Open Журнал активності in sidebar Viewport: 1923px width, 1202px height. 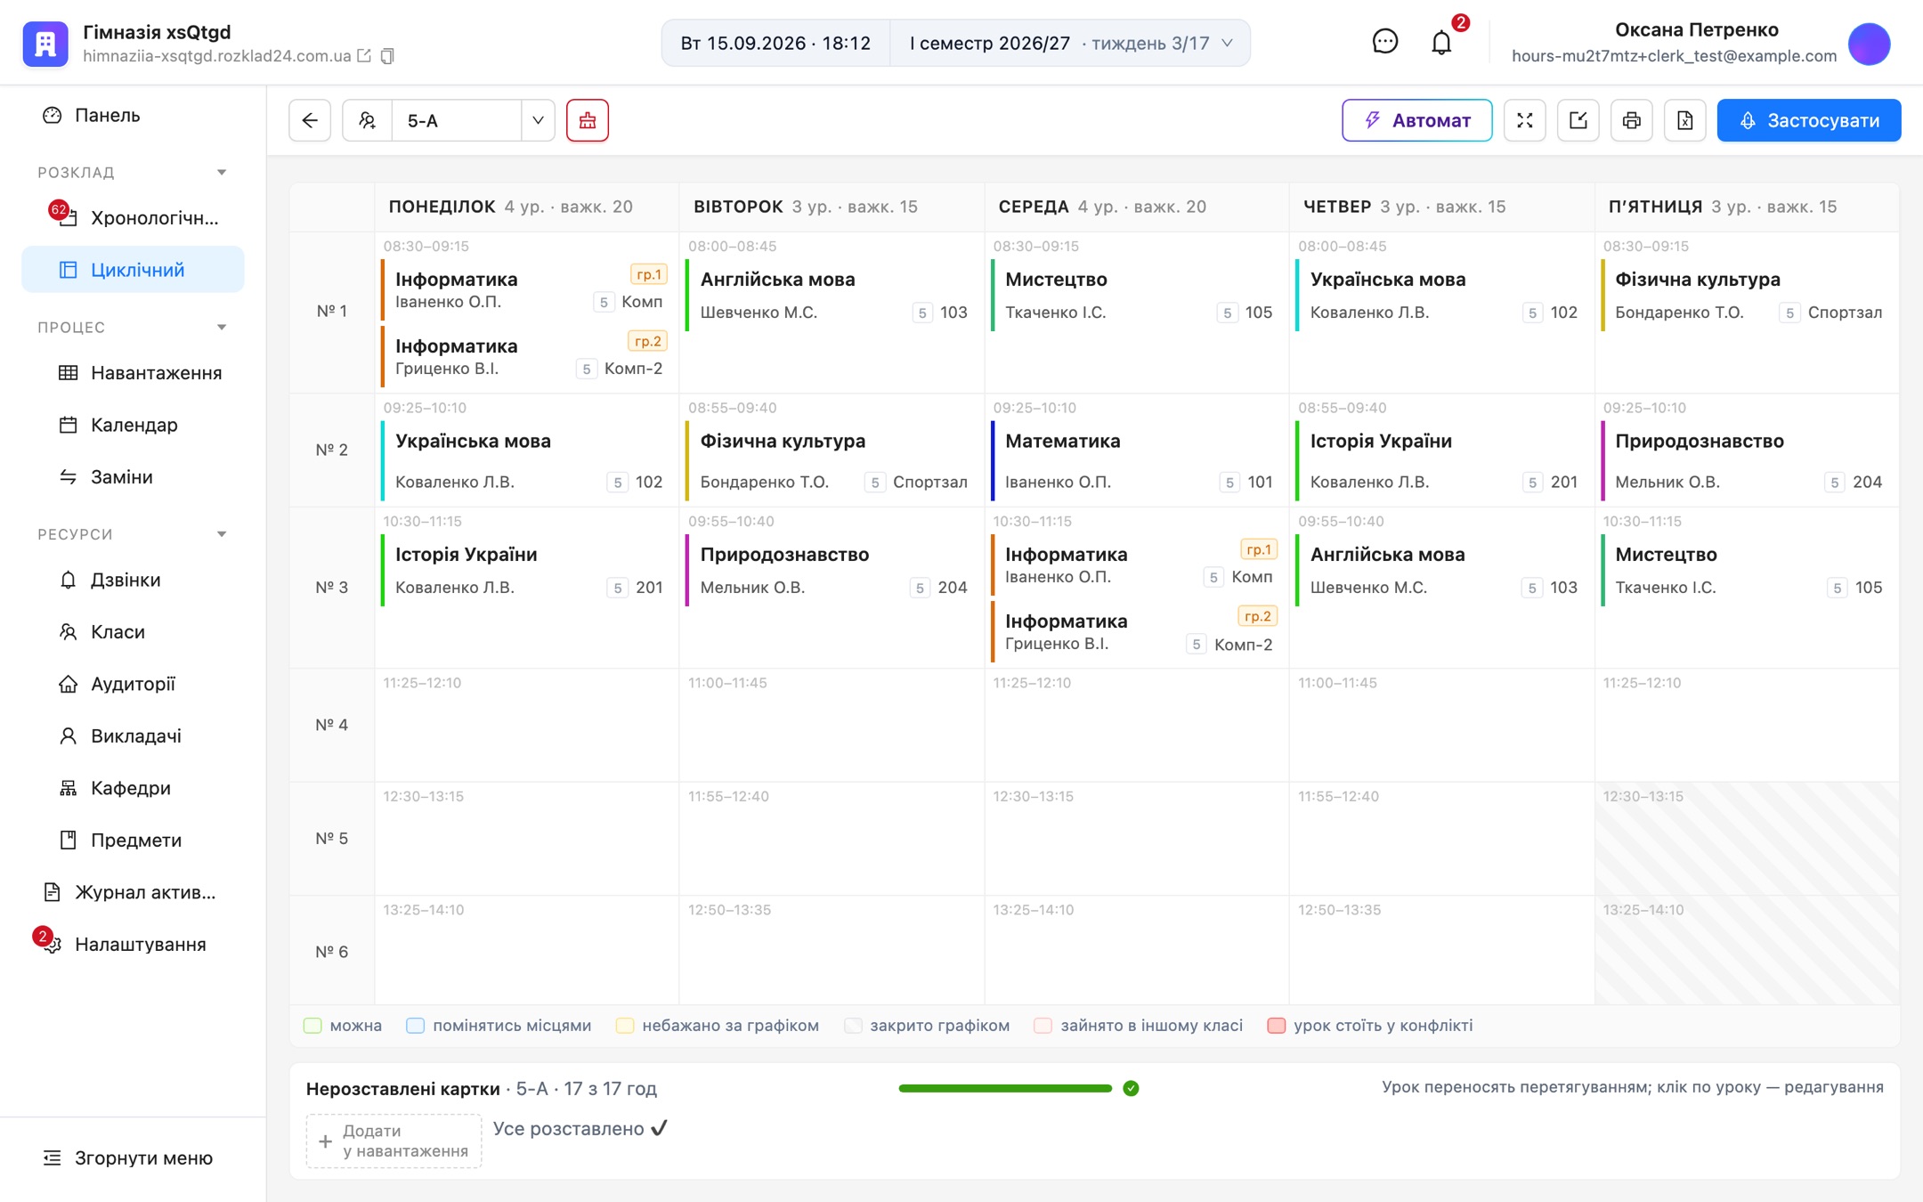[x=133, y=892]
